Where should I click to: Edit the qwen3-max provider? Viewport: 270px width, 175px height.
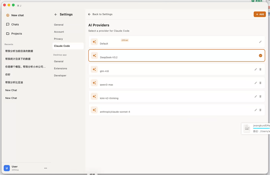tap(256, 83)
